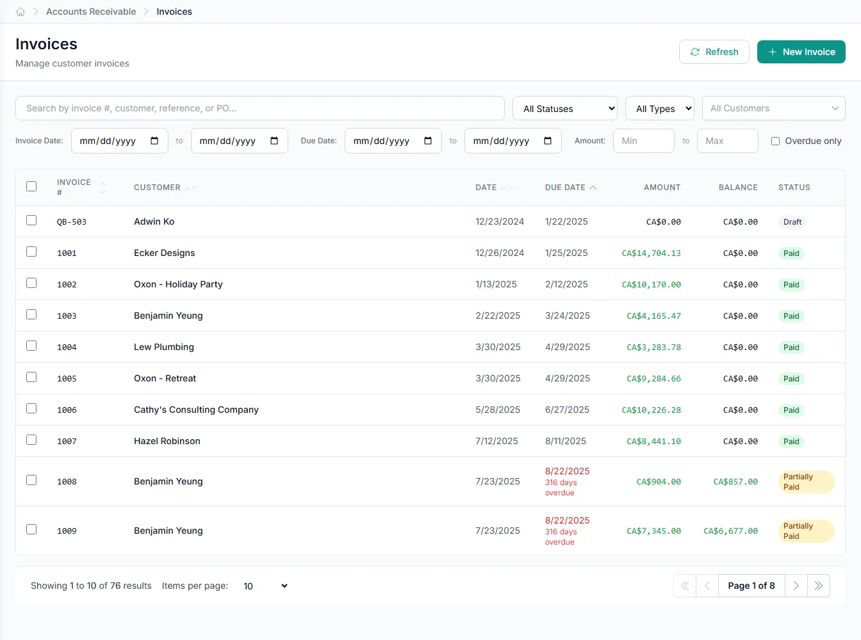This screenshot has height=640, width=861.
Task: Toggle Due Date ascending sort arrow
Action: tap(593, 188)
